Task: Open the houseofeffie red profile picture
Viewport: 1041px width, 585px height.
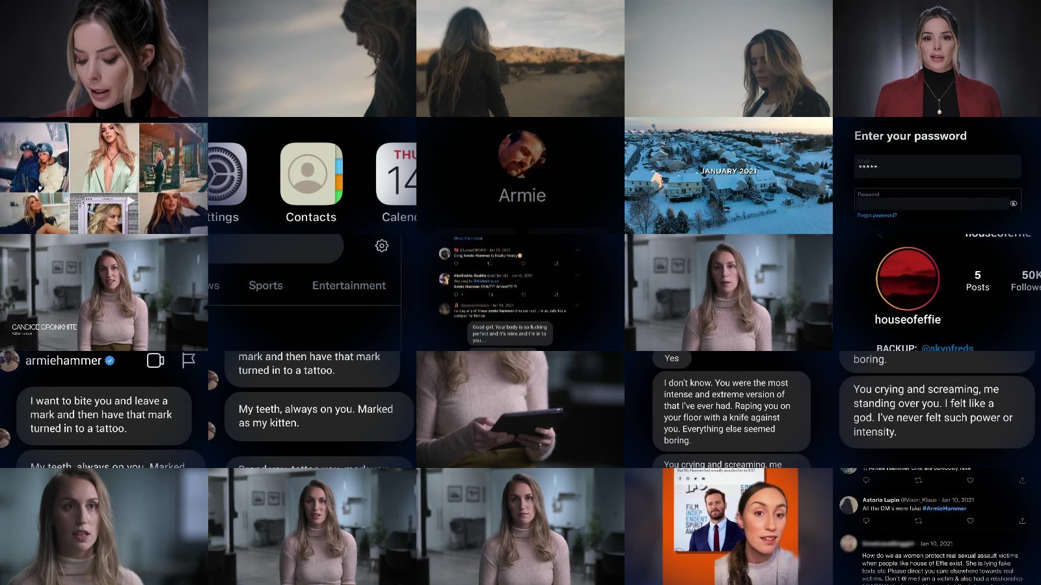Action: point(908,278)
